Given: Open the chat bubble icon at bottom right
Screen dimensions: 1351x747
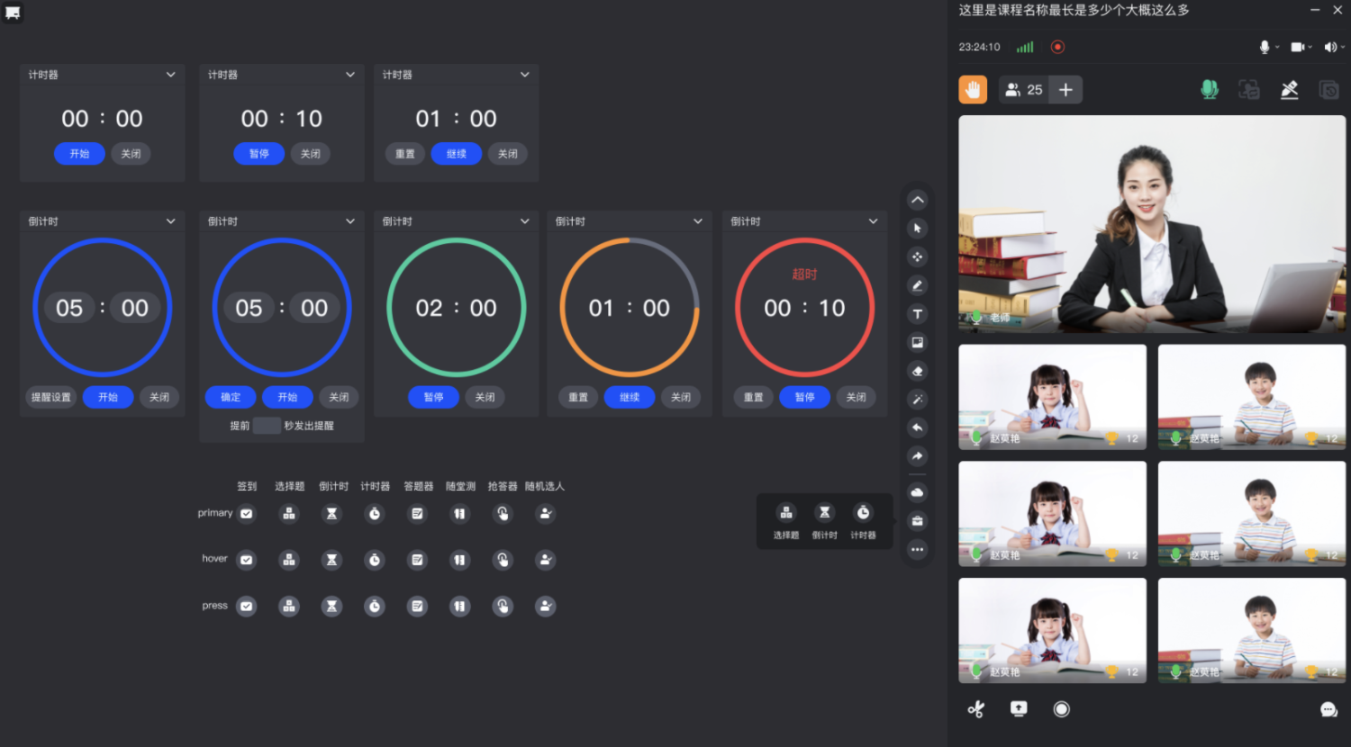Looking at the screenshot, I should pos(1328,709).
